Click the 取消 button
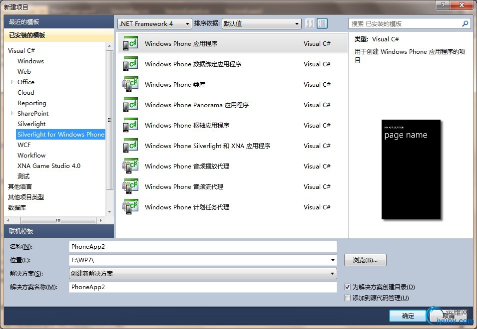Screen dimensions: 477x329 [449, 316]
